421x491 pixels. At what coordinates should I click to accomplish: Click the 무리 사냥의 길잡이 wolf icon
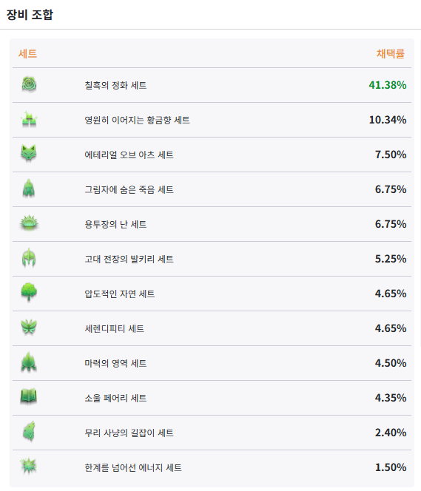(29, 432)
